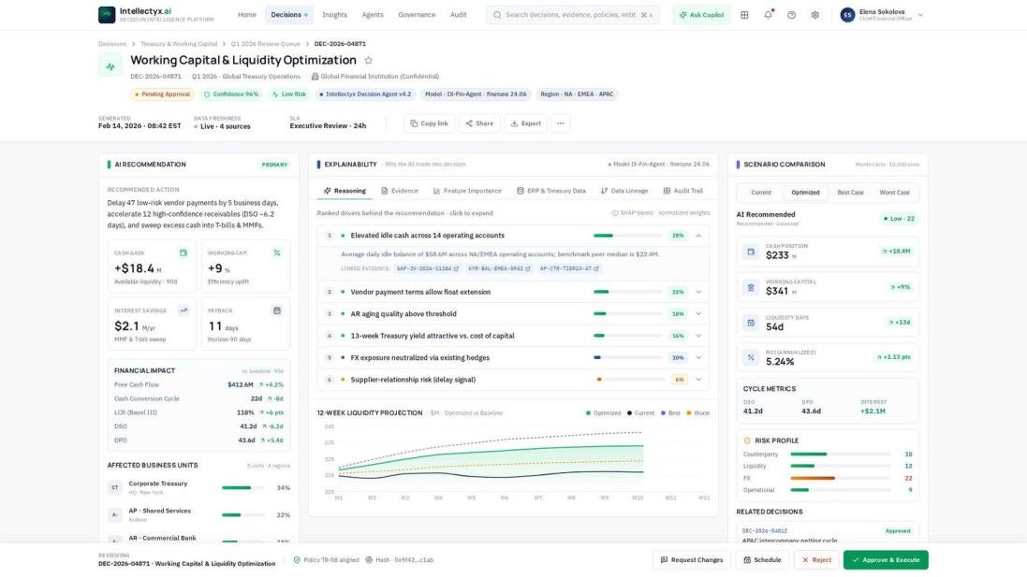Open linked evidence KYR-BAL-EMEA-0942
This screenshot has width=1027, height=577.
tap(499, 268)
